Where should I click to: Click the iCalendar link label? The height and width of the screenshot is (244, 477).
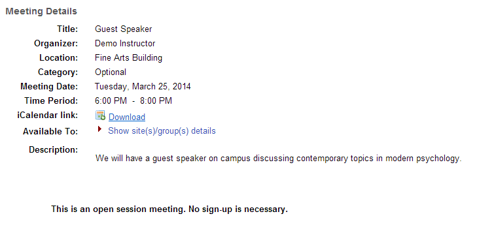(48, 115)
